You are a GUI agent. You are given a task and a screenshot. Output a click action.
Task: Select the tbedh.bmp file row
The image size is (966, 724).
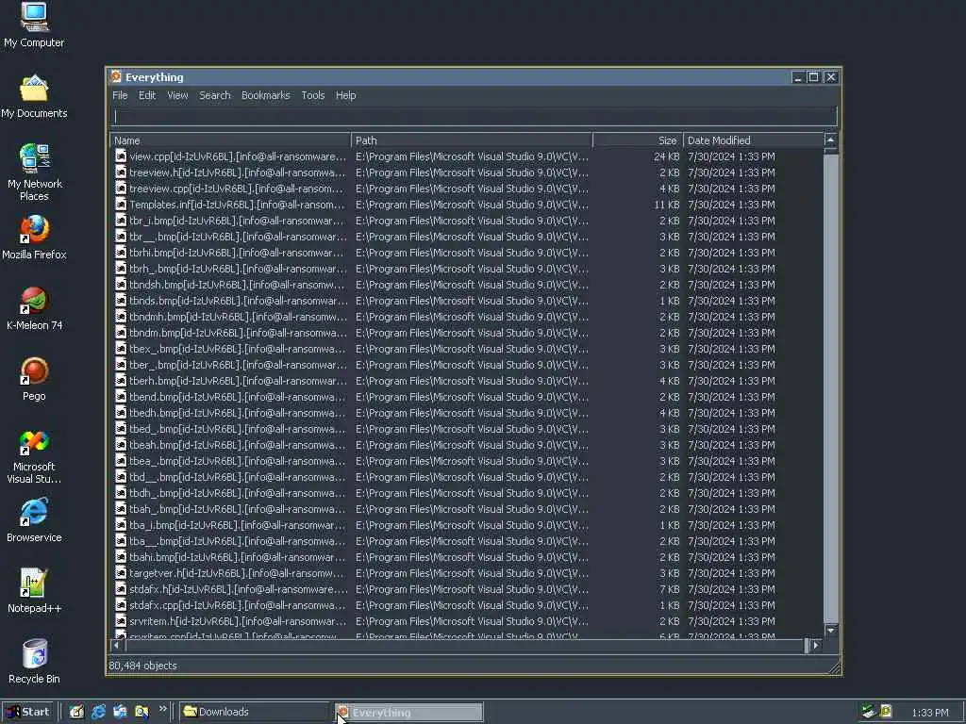tap(467, 413)
